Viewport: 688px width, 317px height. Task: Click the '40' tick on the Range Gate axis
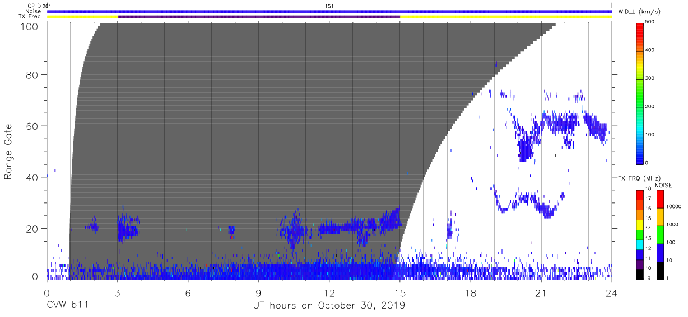[32, 177]
